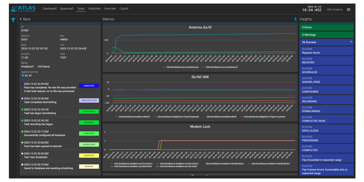
Task: Click the yellow SCHEDULED status badge
Action: (x=89, y=156)
